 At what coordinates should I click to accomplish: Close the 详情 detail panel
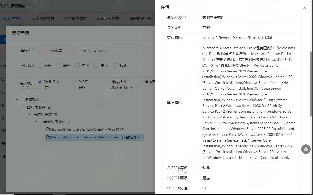click(x=304, y=7)
